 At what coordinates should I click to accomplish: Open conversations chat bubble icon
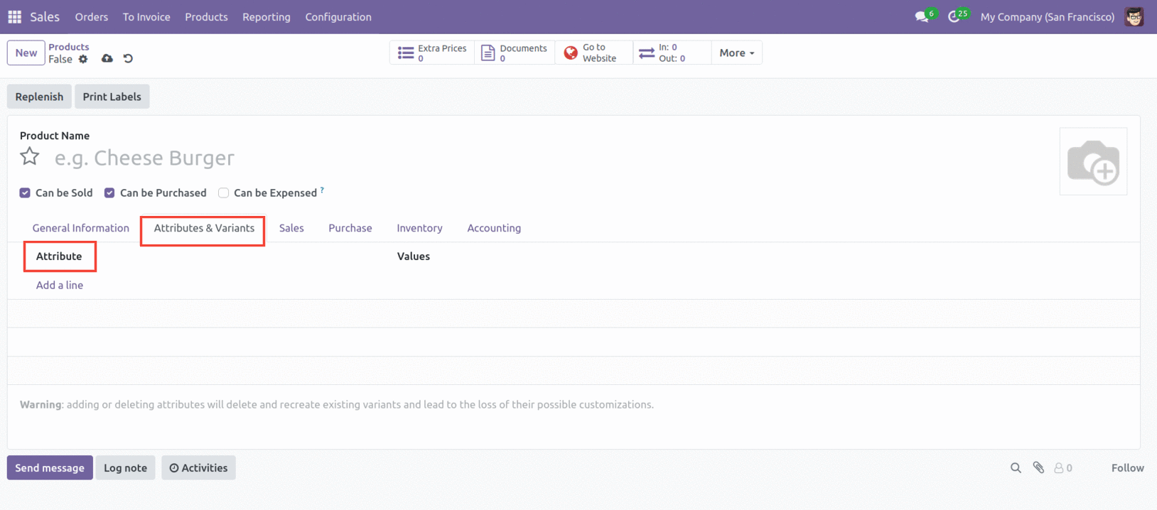(x=922, y=17)
